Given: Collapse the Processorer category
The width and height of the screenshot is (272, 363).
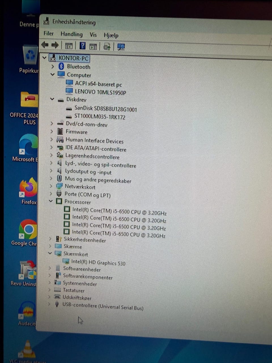Looking at the screenshot, I should click(51, 201).
